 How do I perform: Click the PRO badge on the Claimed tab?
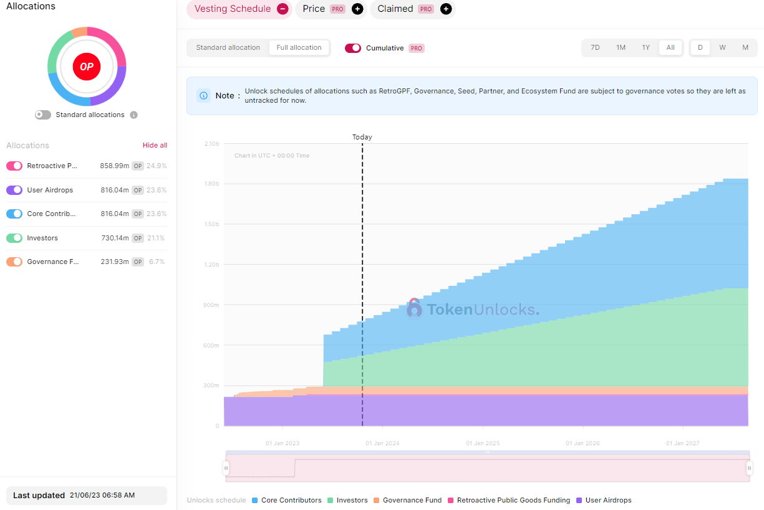click(x=426, y=9)
